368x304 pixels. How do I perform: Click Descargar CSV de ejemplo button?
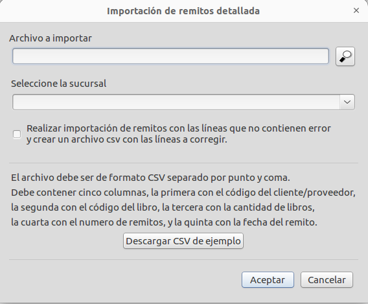coord(183,241)
